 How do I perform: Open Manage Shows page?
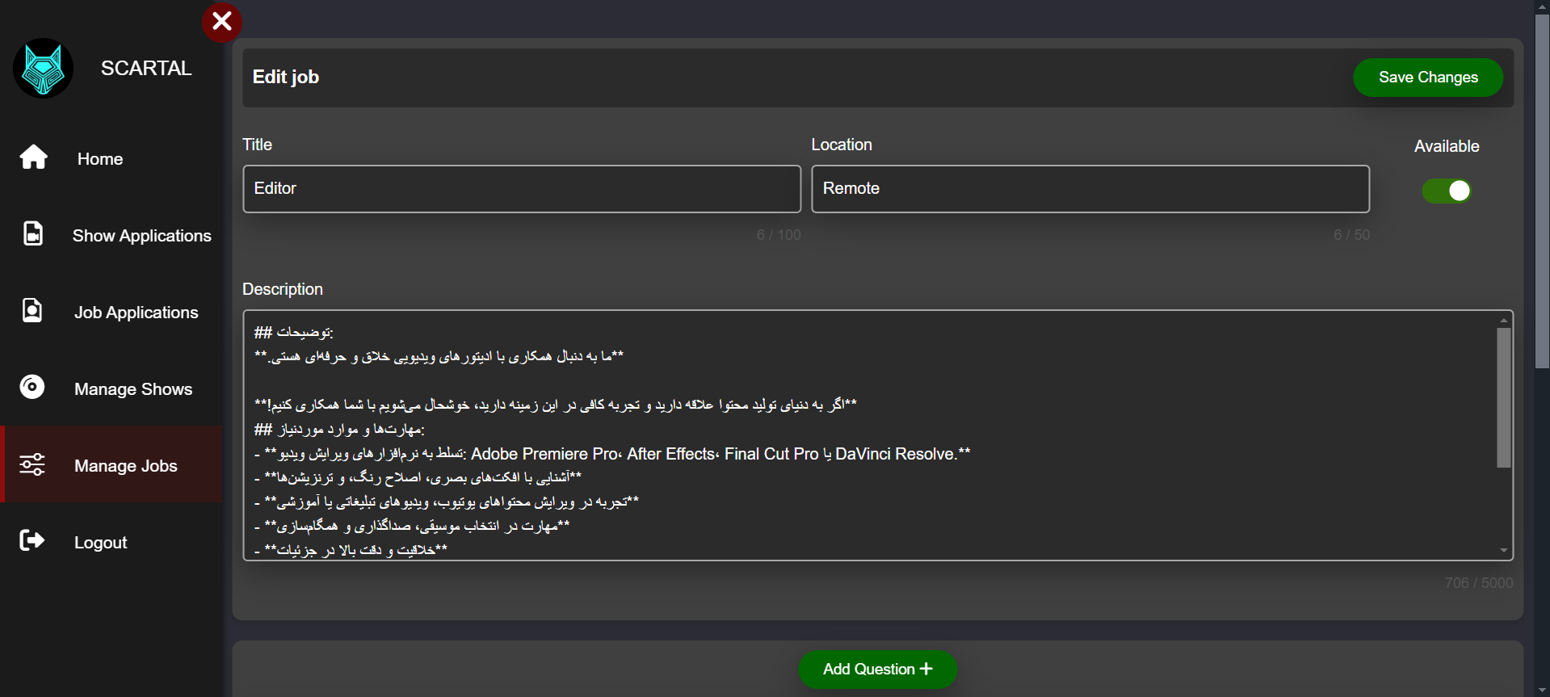pyautogui.click(x=111, y=388)
